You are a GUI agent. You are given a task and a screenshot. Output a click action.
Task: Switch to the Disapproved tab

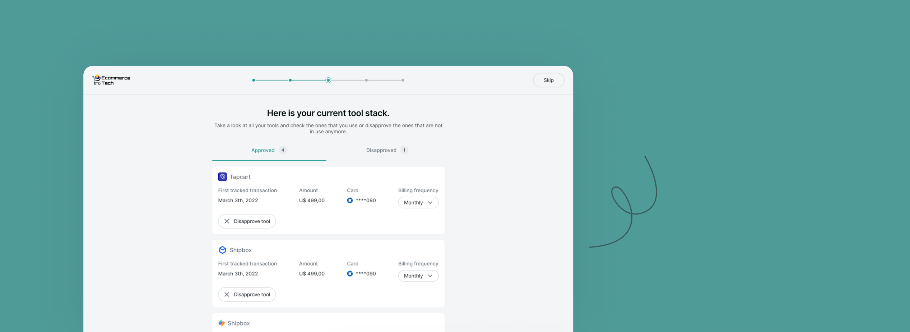pos(387,150)
